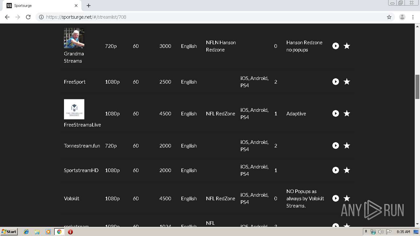
Task: Click the NFLN Hanson Redzone channel text
Action: [x=221, y=46]
